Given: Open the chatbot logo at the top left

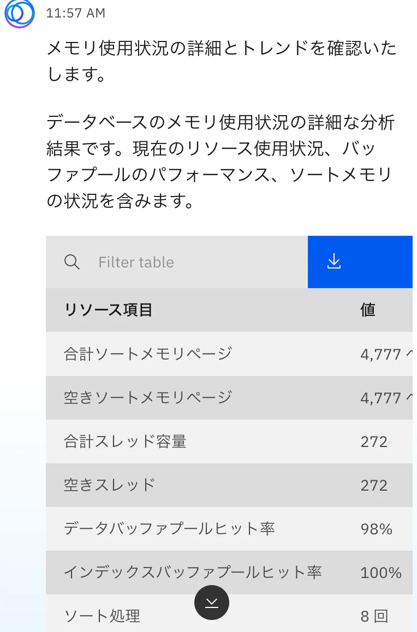Looking at the screenshot, I should [x=19, y=14].
